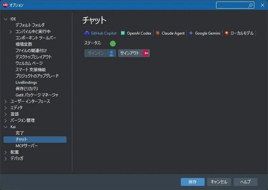The image size is (268, 190).
Task: Click the ローカルモデル orange icon
Action: (227, 33)
